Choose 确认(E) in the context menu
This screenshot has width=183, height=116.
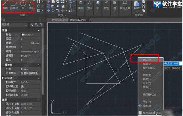pos(147,60)
